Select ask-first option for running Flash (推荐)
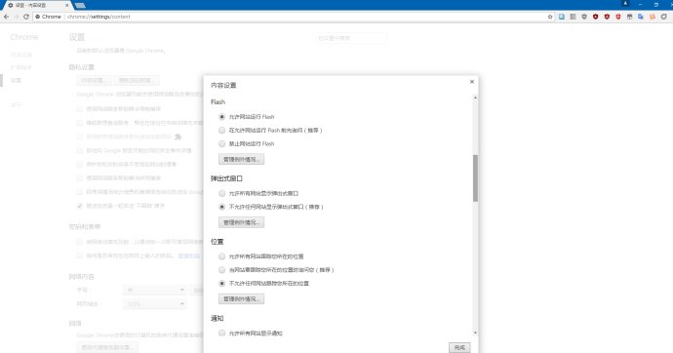Image resolution: width=673 pixels, height=353 pixels. pos(222,130)
